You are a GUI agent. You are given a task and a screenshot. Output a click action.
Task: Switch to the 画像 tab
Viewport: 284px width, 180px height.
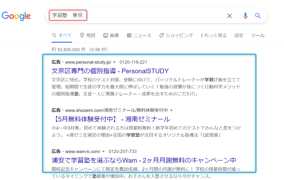click(x=111, y=35)
